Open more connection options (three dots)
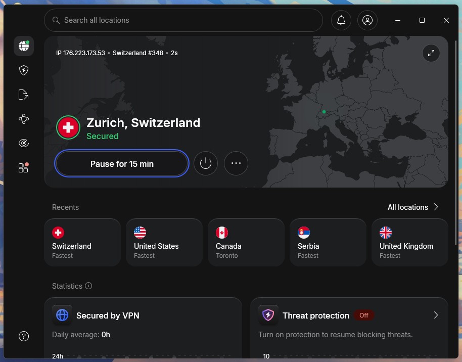 point(236,163)
